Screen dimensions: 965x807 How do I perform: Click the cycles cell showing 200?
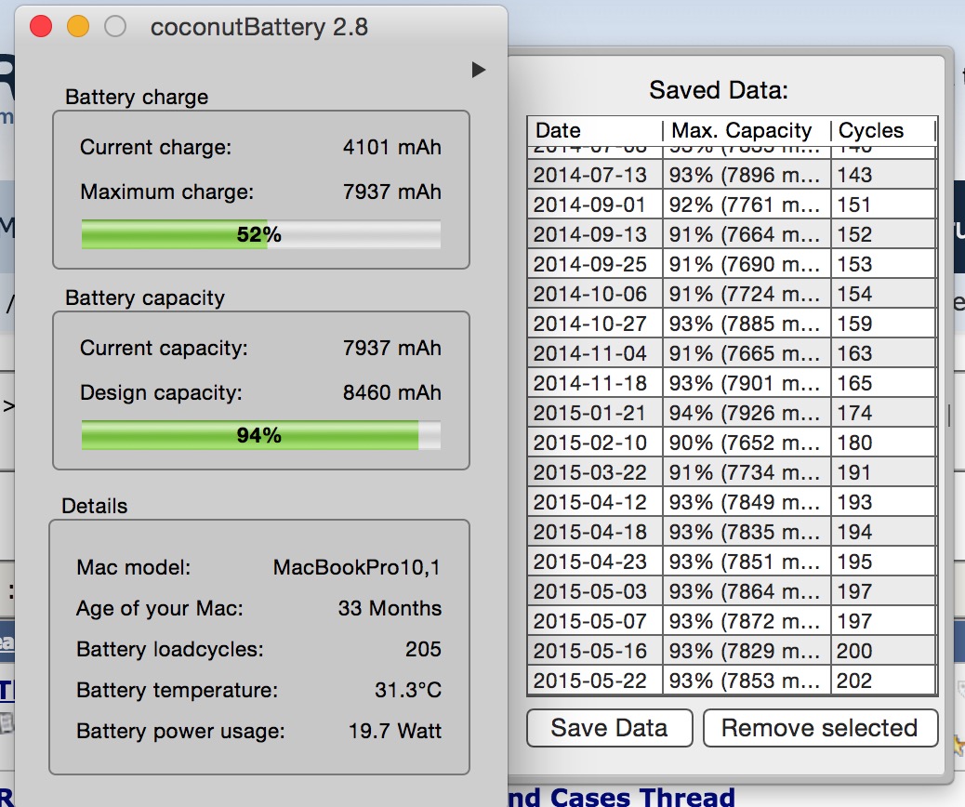pos(883,651)
